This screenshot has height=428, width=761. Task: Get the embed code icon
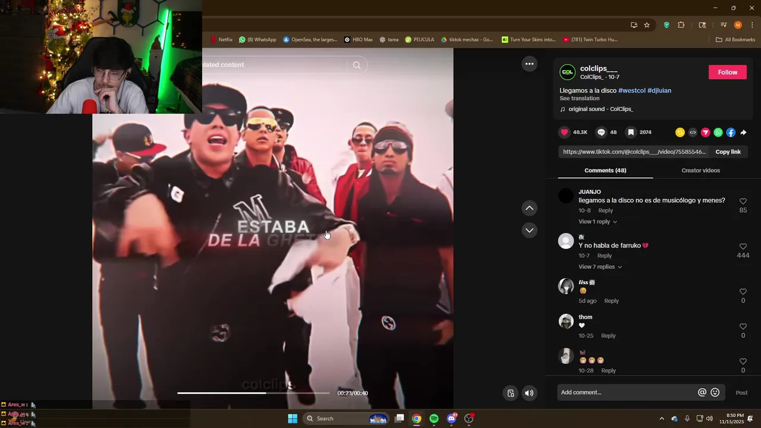coord(693,133)
